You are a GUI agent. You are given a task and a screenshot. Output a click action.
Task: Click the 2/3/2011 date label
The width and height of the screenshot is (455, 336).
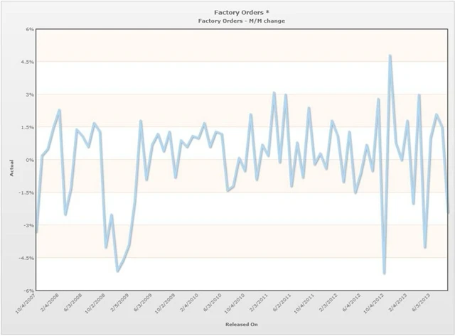pos(259,302)
